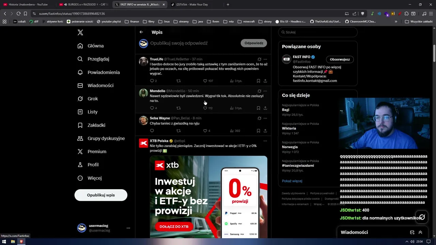Click Opublikuj swoją odpowiedź reply field
This screenshot has width=436, height=245.
[x=179, y=43]
